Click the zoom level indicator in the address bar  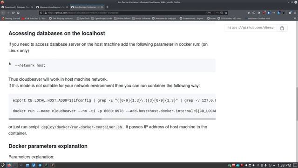pos(209,13)
